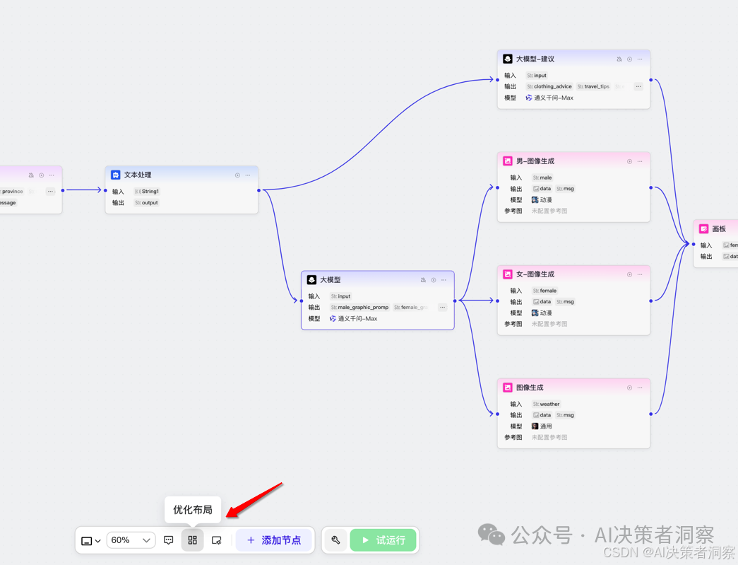Run the 文本处理 node via its play icon
Screen dimensions: 738x565
click(x=237, y=175)
